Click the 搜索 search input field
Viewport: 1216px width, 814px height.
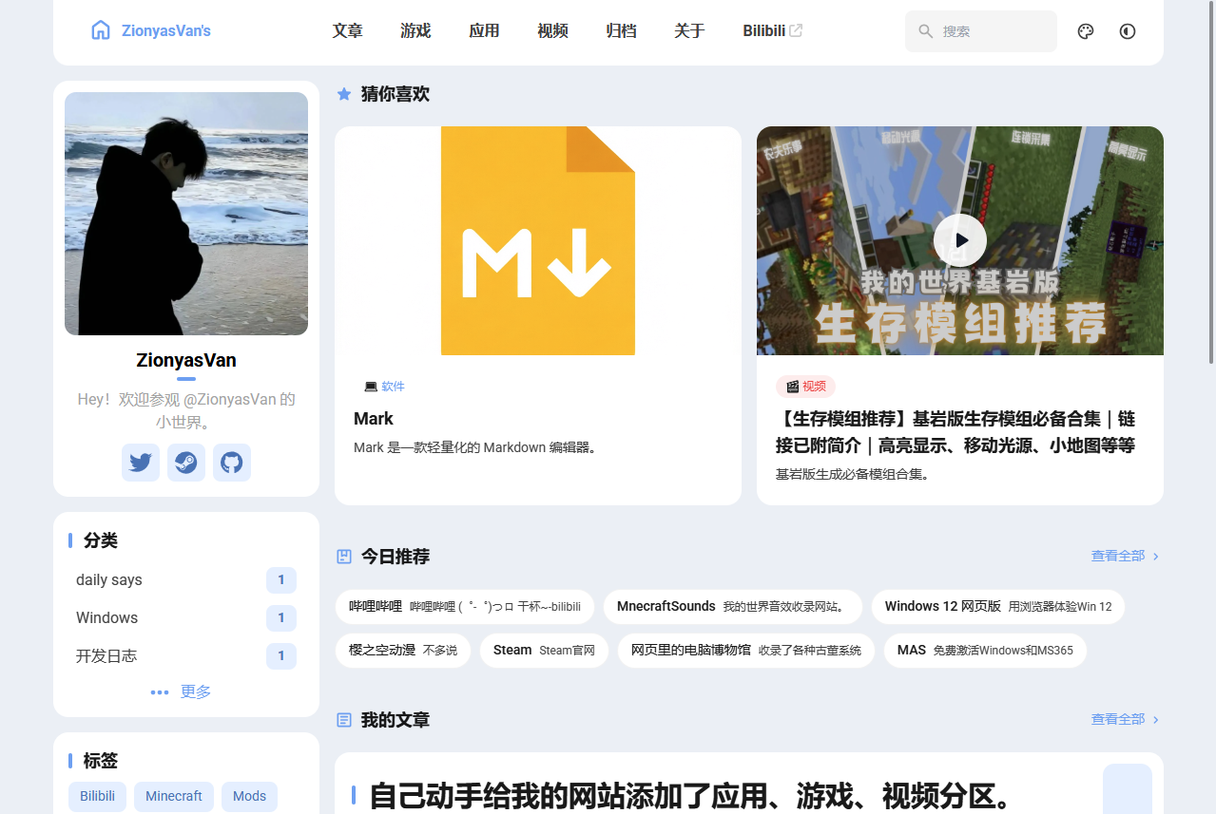click(981, 31)
